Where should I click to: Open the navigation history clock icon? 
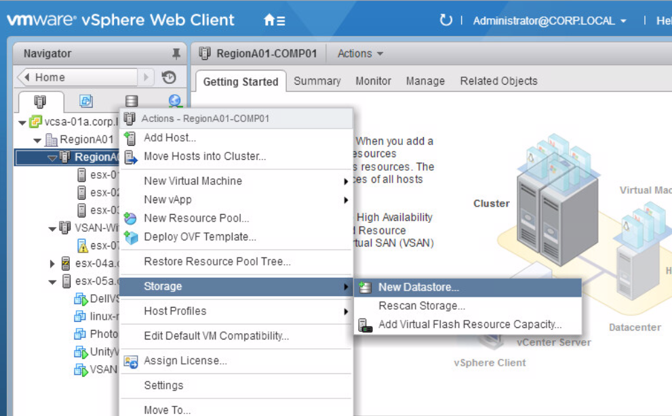point(169,77)
